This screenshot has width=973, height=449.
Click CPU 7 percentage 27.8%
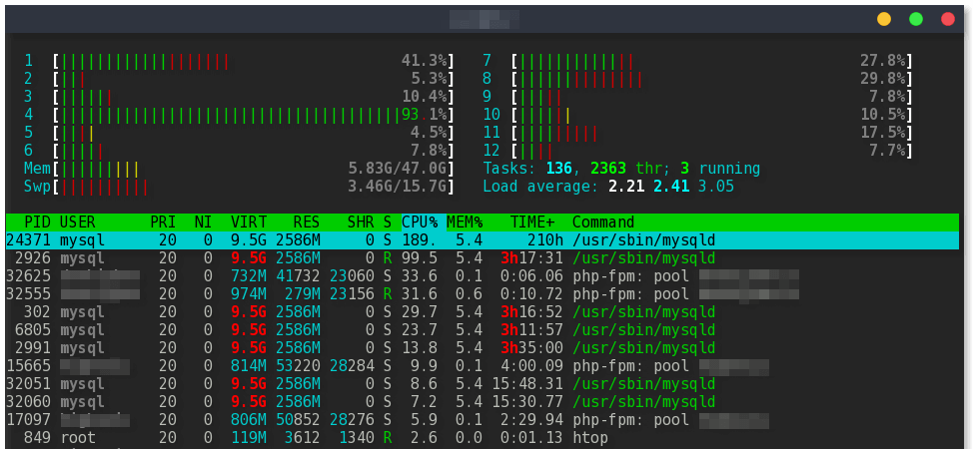pos(882,61)
